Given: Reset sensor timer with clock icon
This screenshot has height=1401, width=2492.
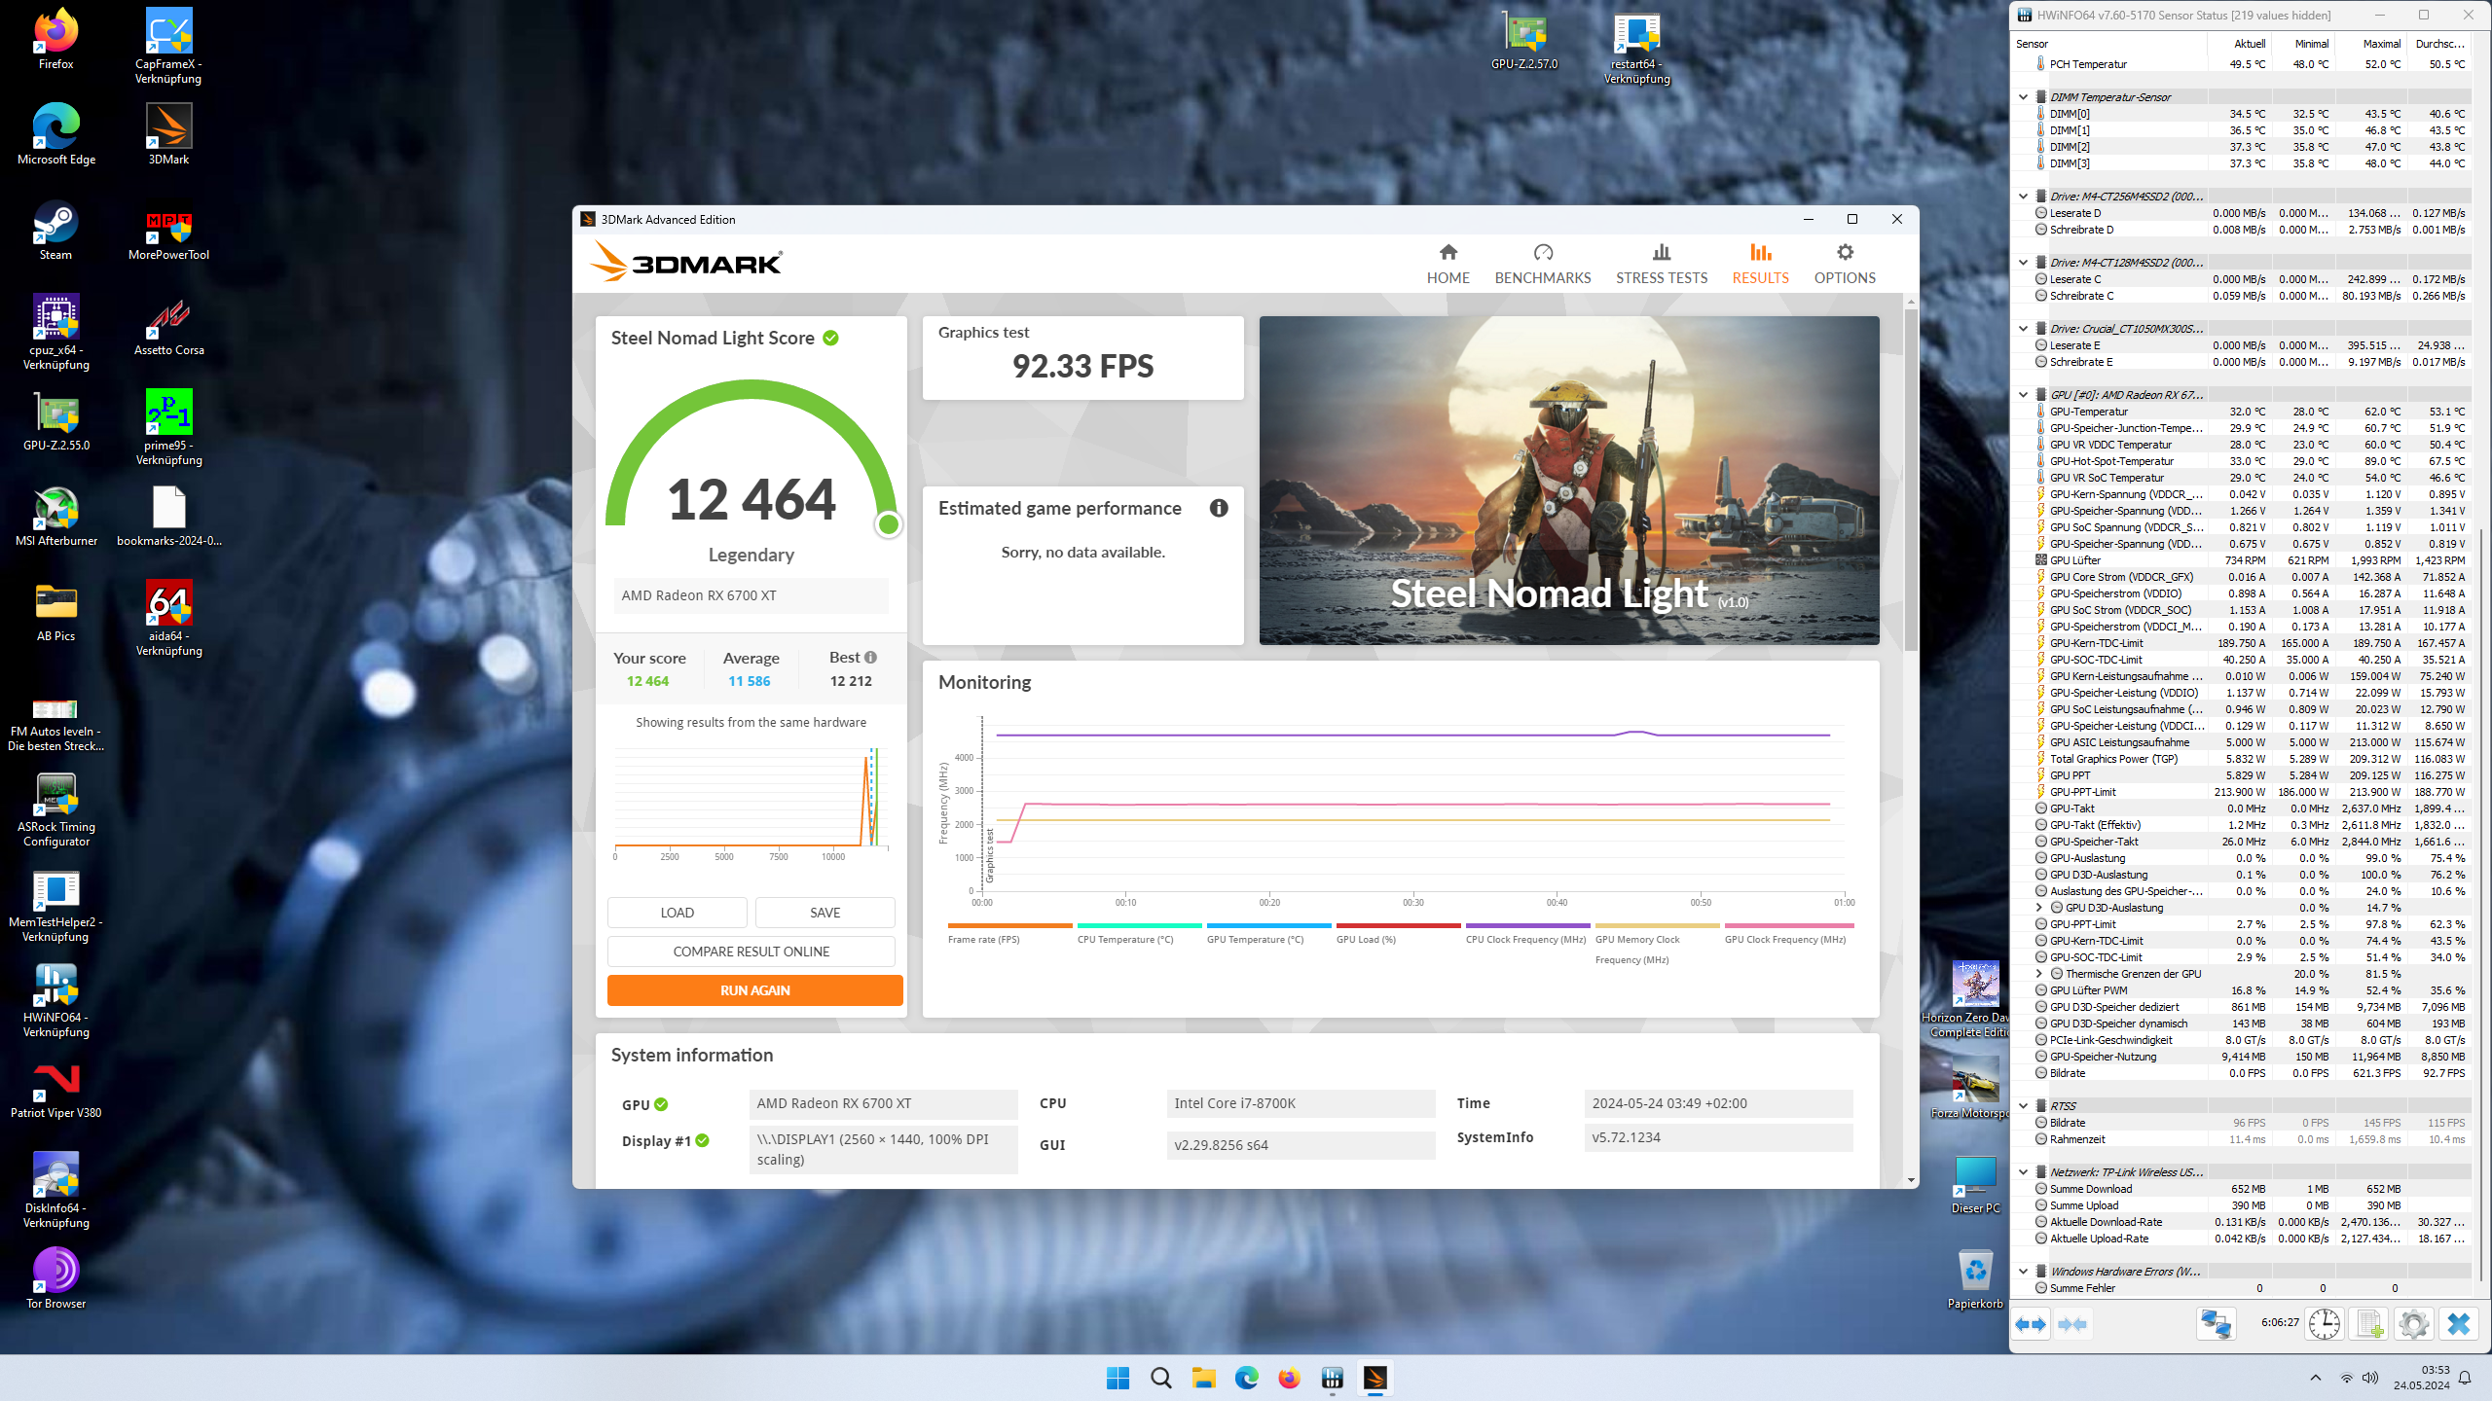Looking at the screenshot, I should tap(2325, 1324).
